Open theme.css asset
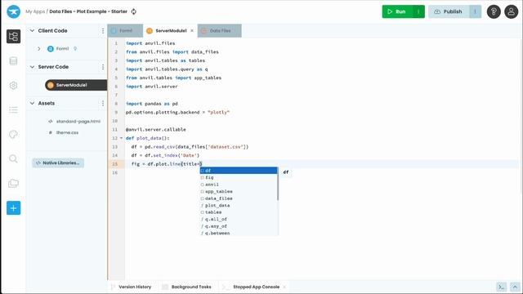Image resolution: width=523 pixels, height=294 pixels. pyautogui.click(x=67, y=132)
